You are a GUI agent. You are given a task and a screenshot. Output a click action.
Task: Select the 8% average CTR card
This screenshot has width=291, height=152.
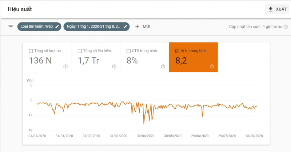[144, 57]
